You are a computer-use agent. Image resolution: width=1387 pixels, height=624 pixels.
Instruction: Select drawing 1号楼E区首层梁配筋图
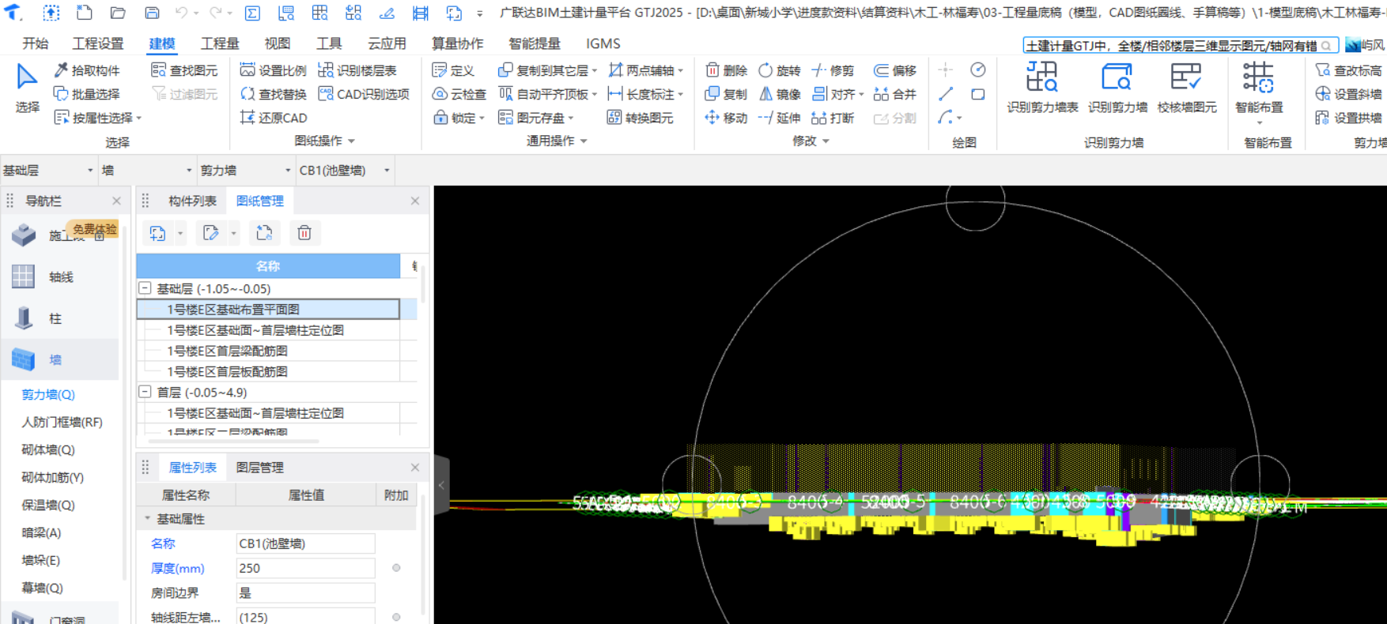pos(227,351)
